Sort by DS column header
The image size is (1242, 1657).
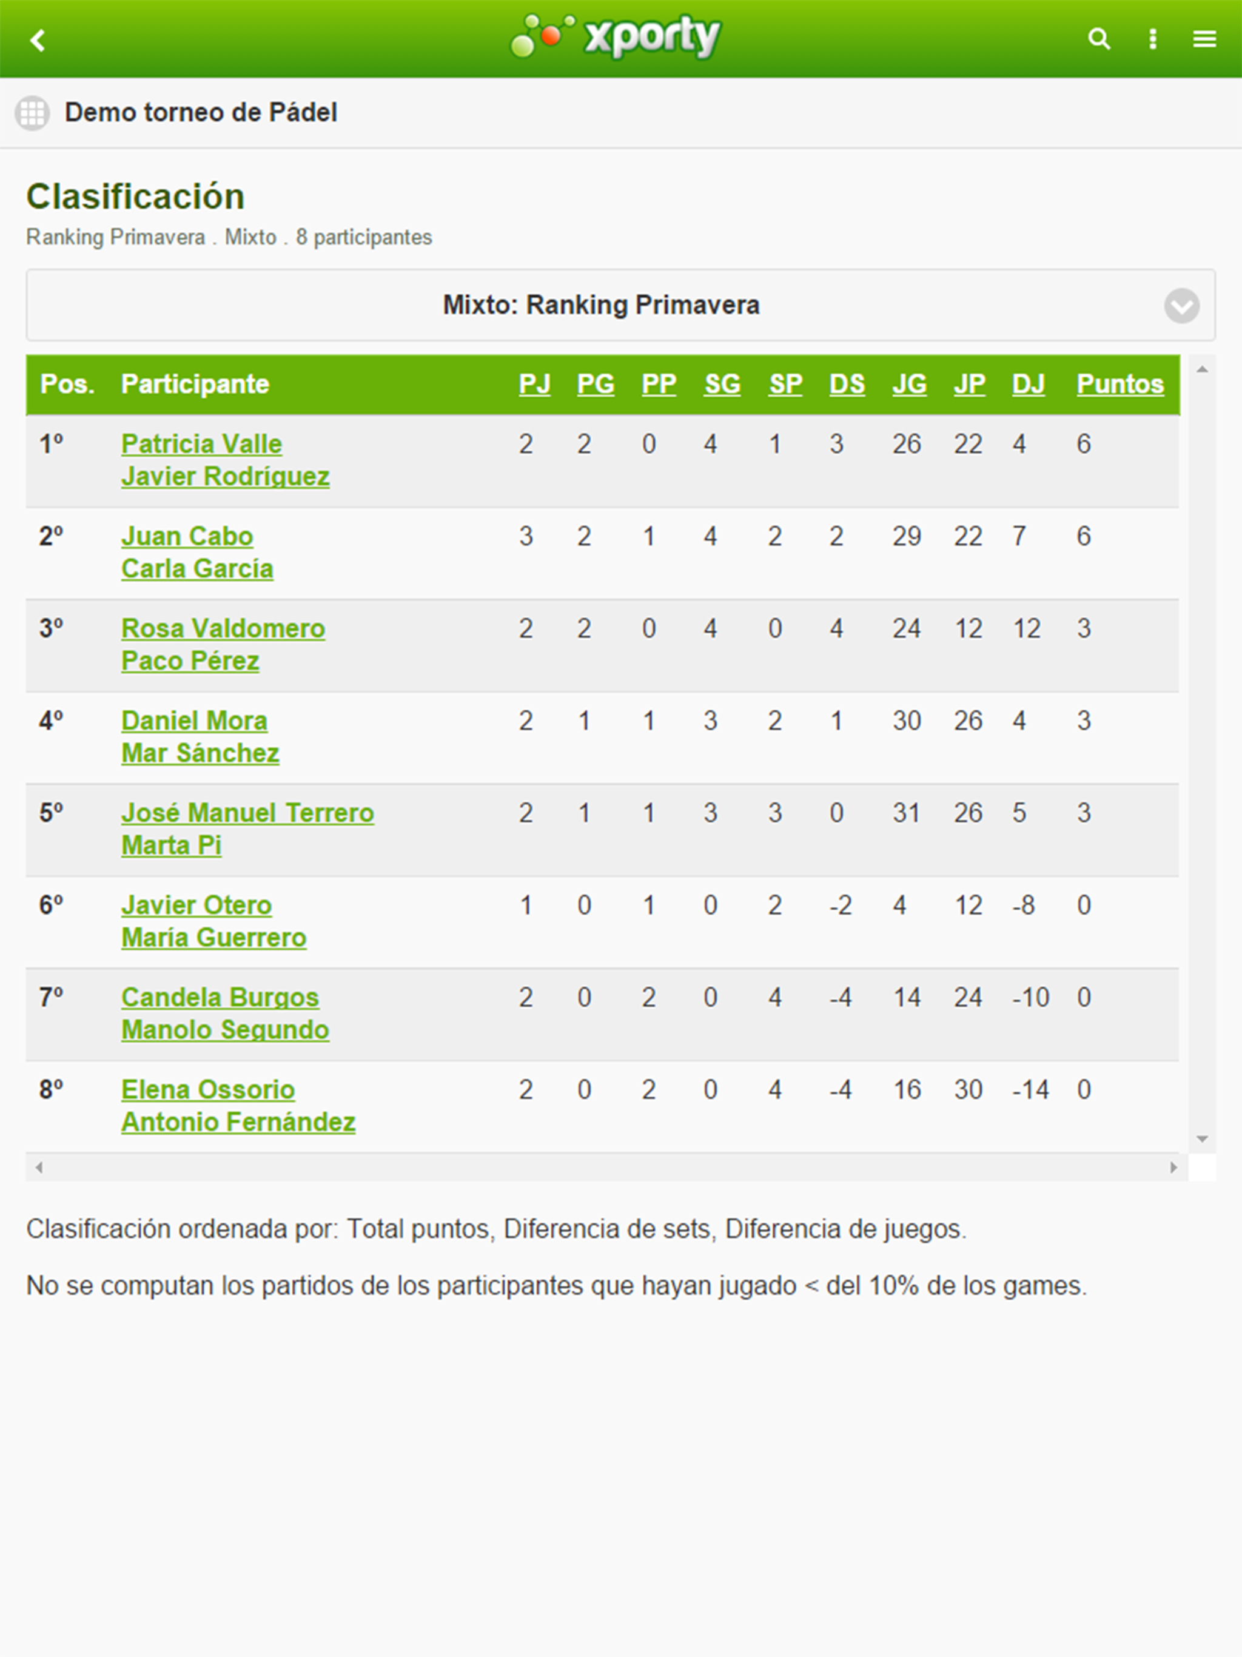pyautogui.click(x=847, y=385)
